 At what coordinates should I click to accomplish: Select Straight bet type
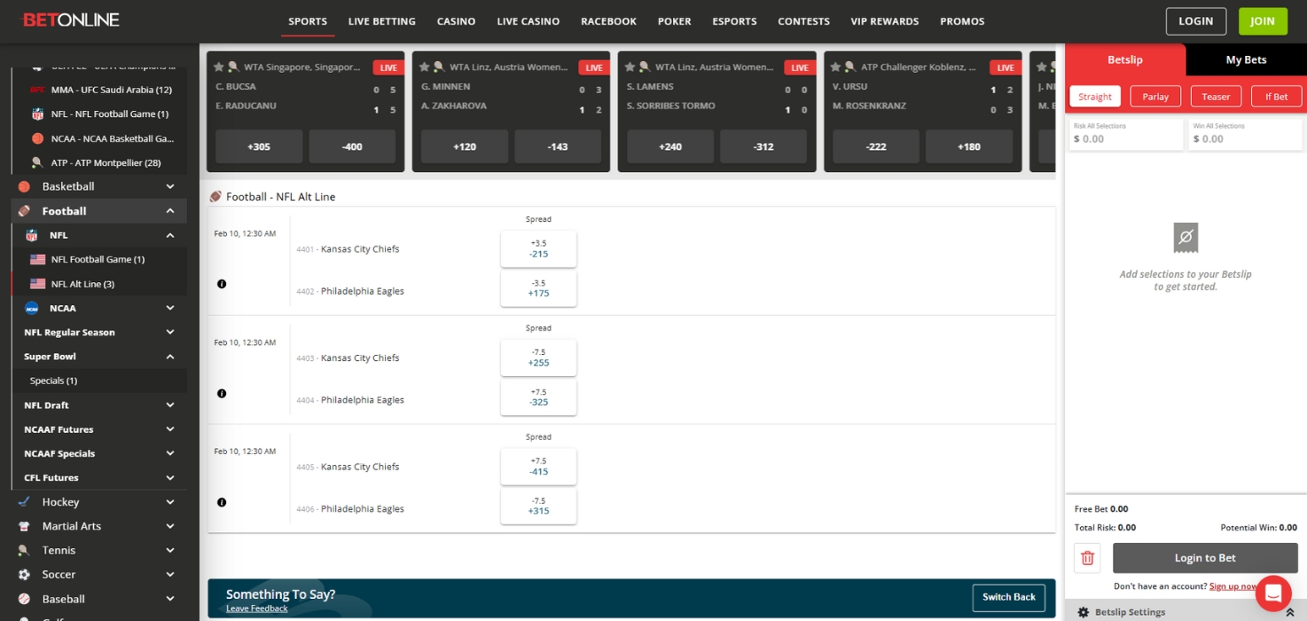point(1095,96)
